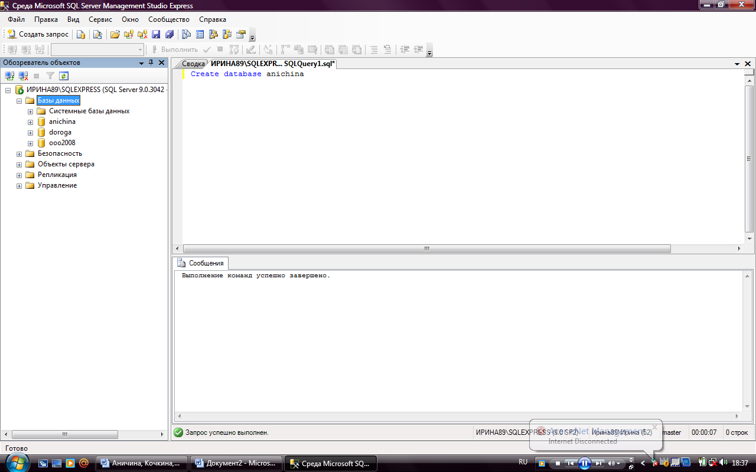Image resolution: width=756 pixels, height=472 pixels.
Task: Click the RU language indicator
Action: 523,461
